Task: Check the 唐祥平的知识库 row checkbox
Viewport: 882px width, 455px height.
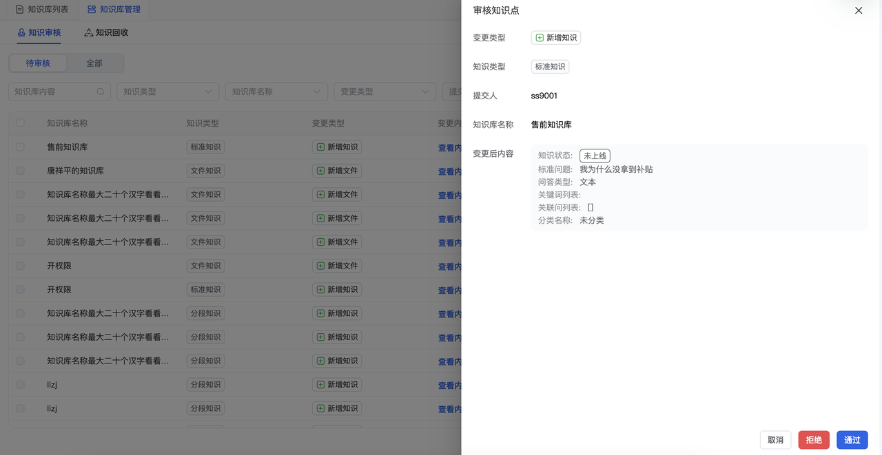Action: point(20,171)
